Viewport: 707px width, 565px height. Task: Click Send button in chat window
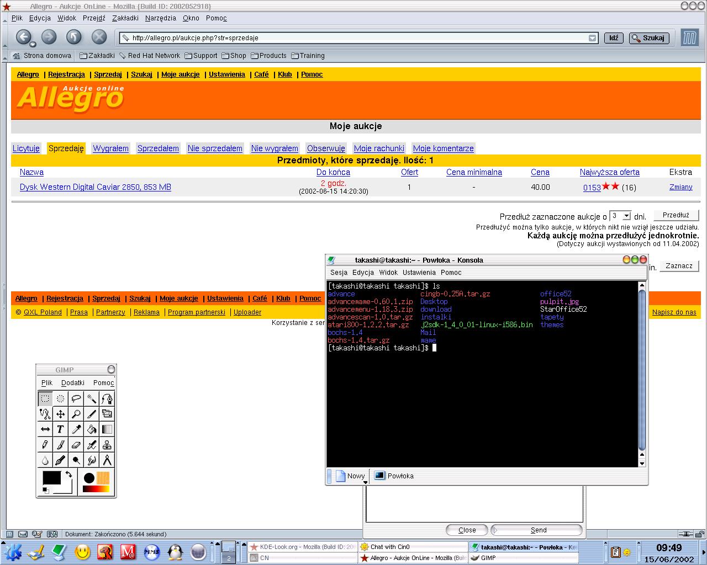point(536,530)
